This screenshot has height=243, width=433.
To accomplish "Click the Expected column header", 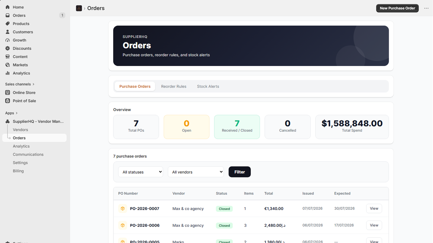I will (x=342, y=193).
